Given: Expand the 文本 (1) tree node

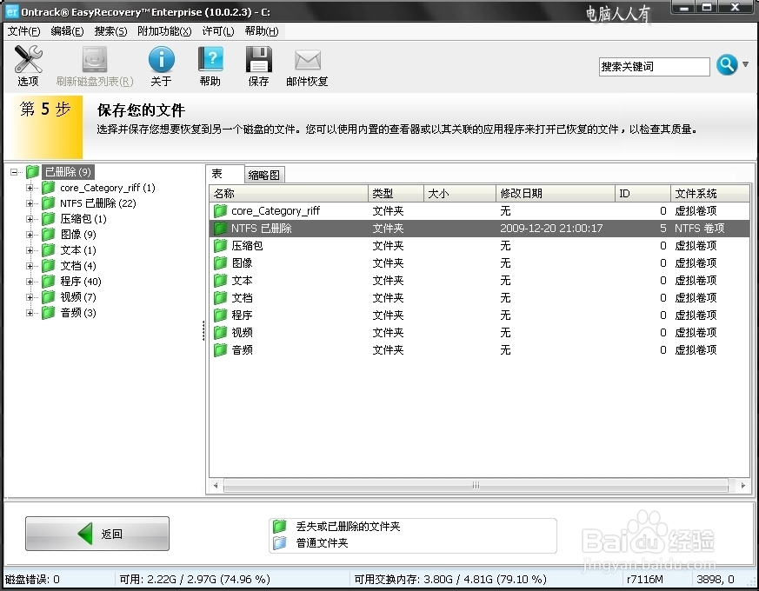Looking at the screenshot, I should tap(30, 250).
